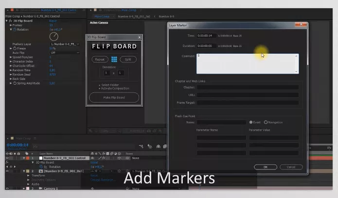Collapse the Rotation property in Effect Controls

point(11,30)
